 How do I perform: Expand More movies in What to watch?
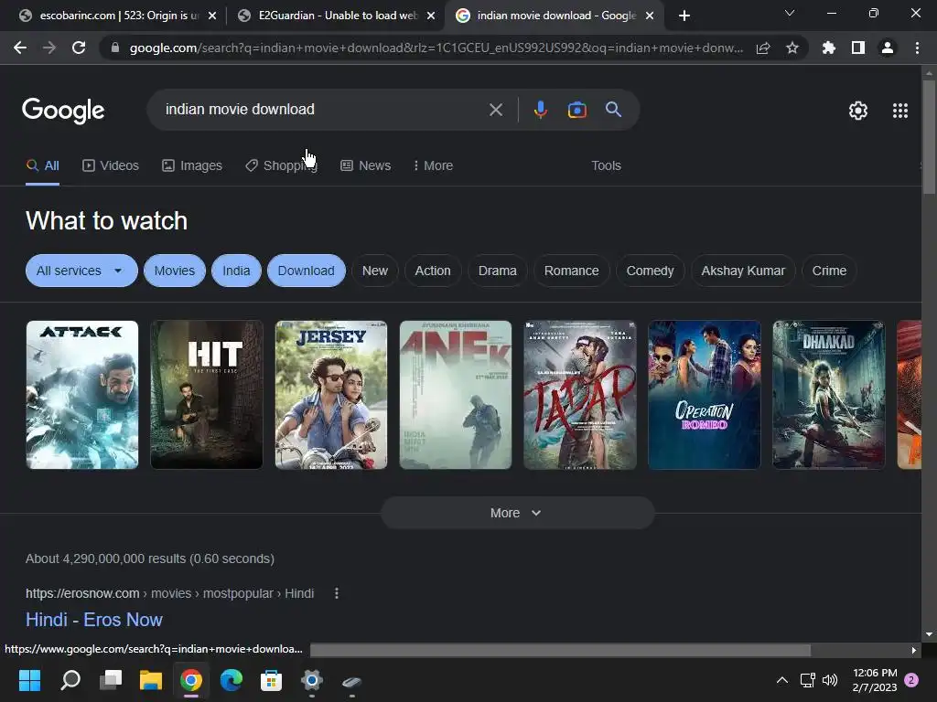click(x=518, y=513)
